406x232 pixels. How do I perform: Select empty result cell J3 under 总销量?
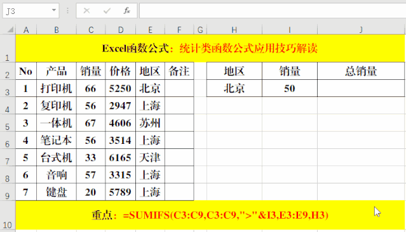(x=361, y=88)
